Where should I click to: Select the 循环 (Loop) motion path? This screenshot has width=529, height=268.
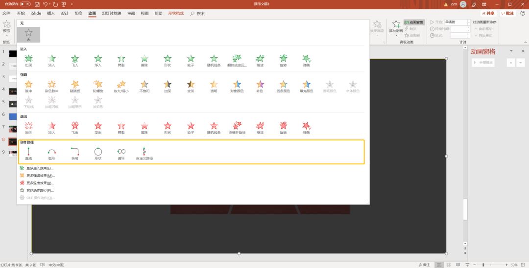121,154
